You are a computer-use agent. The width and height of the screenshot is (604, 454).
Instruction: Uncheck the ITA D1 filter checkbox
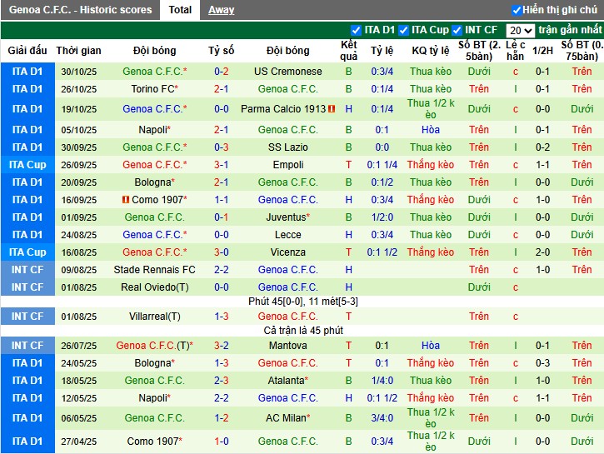(356, 31)
